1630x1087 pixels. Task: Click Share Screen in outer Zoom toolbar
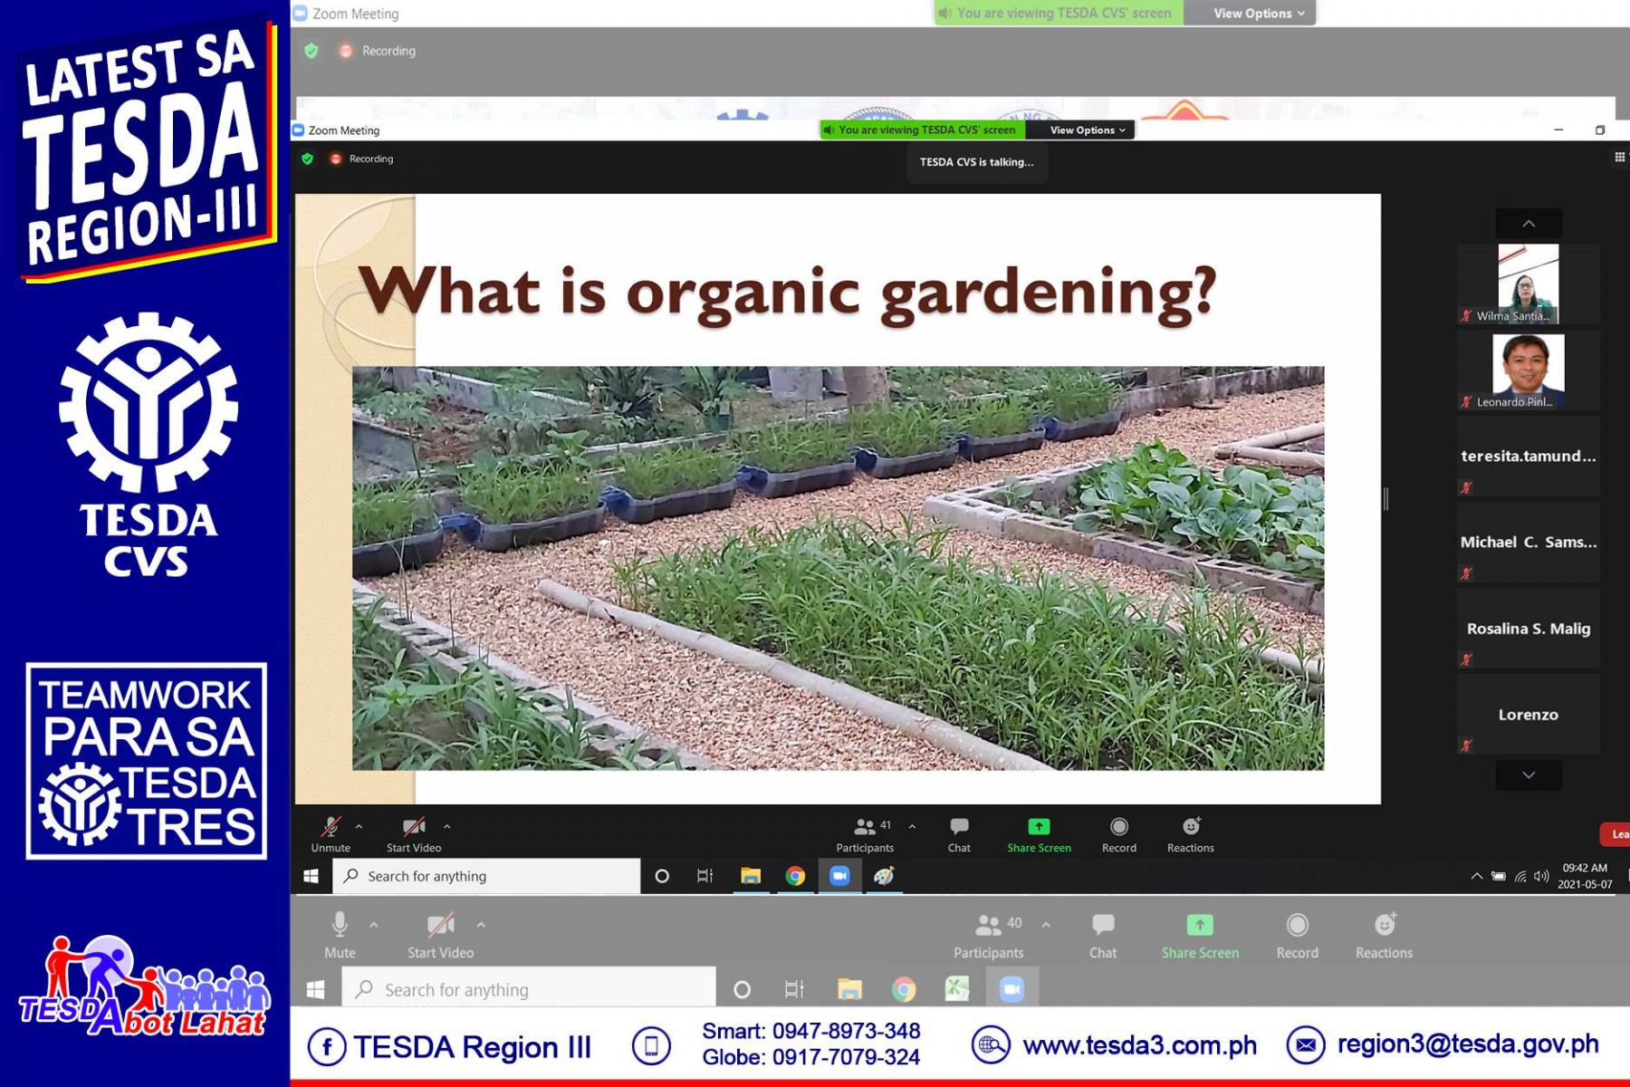pyautogui.click(x=1200, y=935)
